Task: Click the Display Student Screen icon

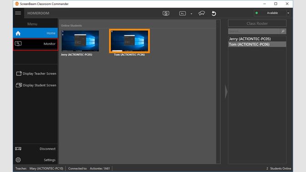Action: pyautogui.click(x=19, y=85)
